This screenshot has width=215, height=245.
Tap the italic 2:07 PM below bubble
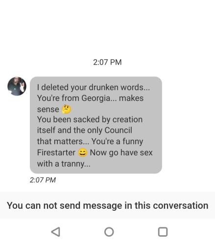43,180
